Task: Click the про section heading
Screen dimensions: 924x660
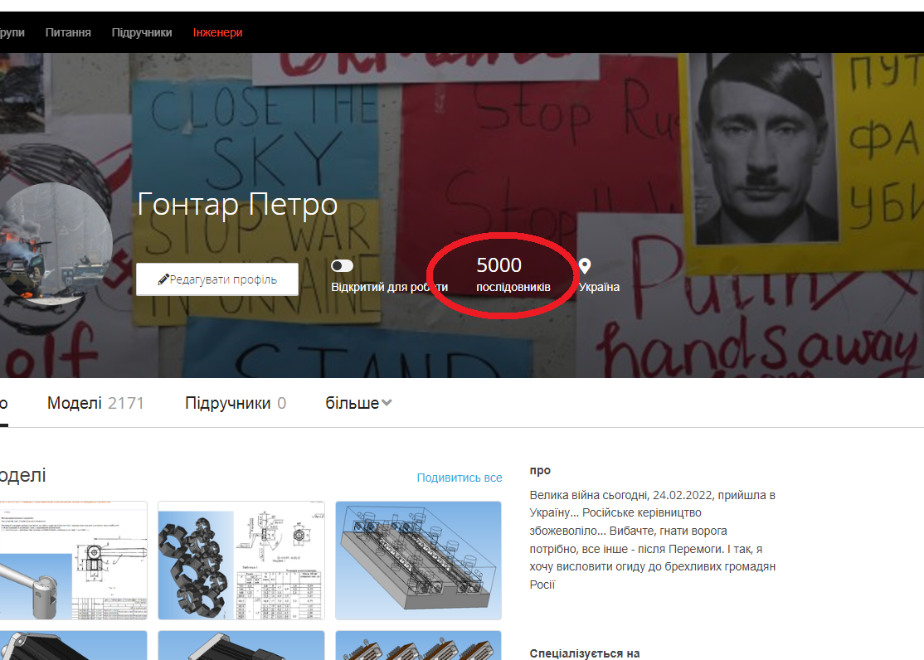Action: coord(540,470)
